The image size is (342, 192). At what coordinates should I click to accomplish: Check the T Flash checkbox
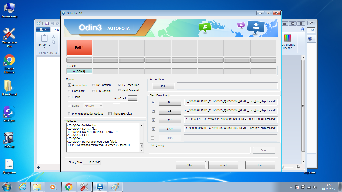coord(69,97)
